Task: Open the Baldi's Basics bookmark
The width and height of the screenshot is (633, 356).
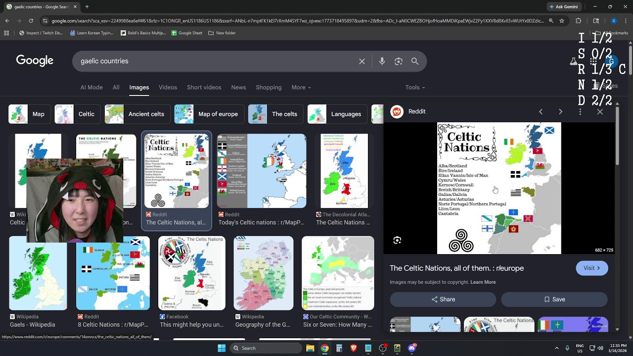Action: click(x=143, y=33)
